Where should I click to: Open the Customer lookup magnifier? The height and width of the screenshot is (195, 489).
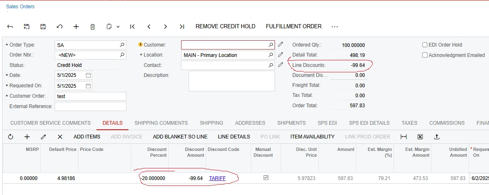(271, 45)
